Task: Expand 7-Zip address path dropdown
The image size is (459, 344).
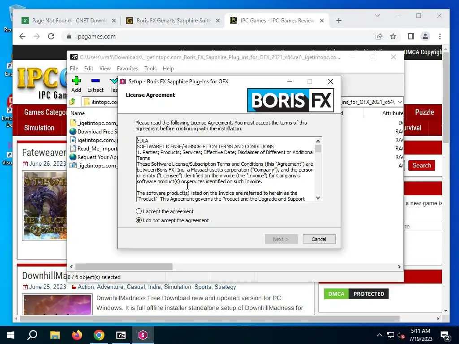Action: (x=399, y=102)
